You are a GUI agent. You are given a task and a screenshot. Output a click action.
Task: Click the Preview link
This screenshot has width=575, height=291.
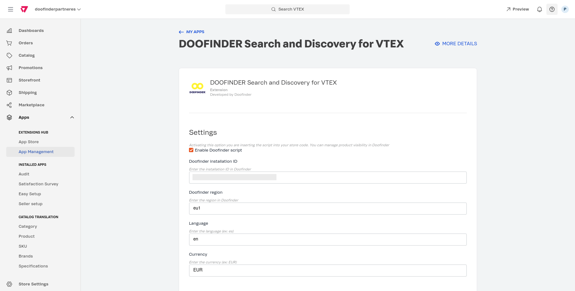click(x=517, y=9)
